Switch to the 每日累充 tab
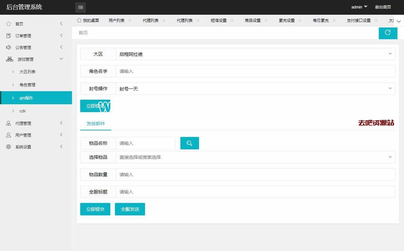 click(x=321, y=20)
